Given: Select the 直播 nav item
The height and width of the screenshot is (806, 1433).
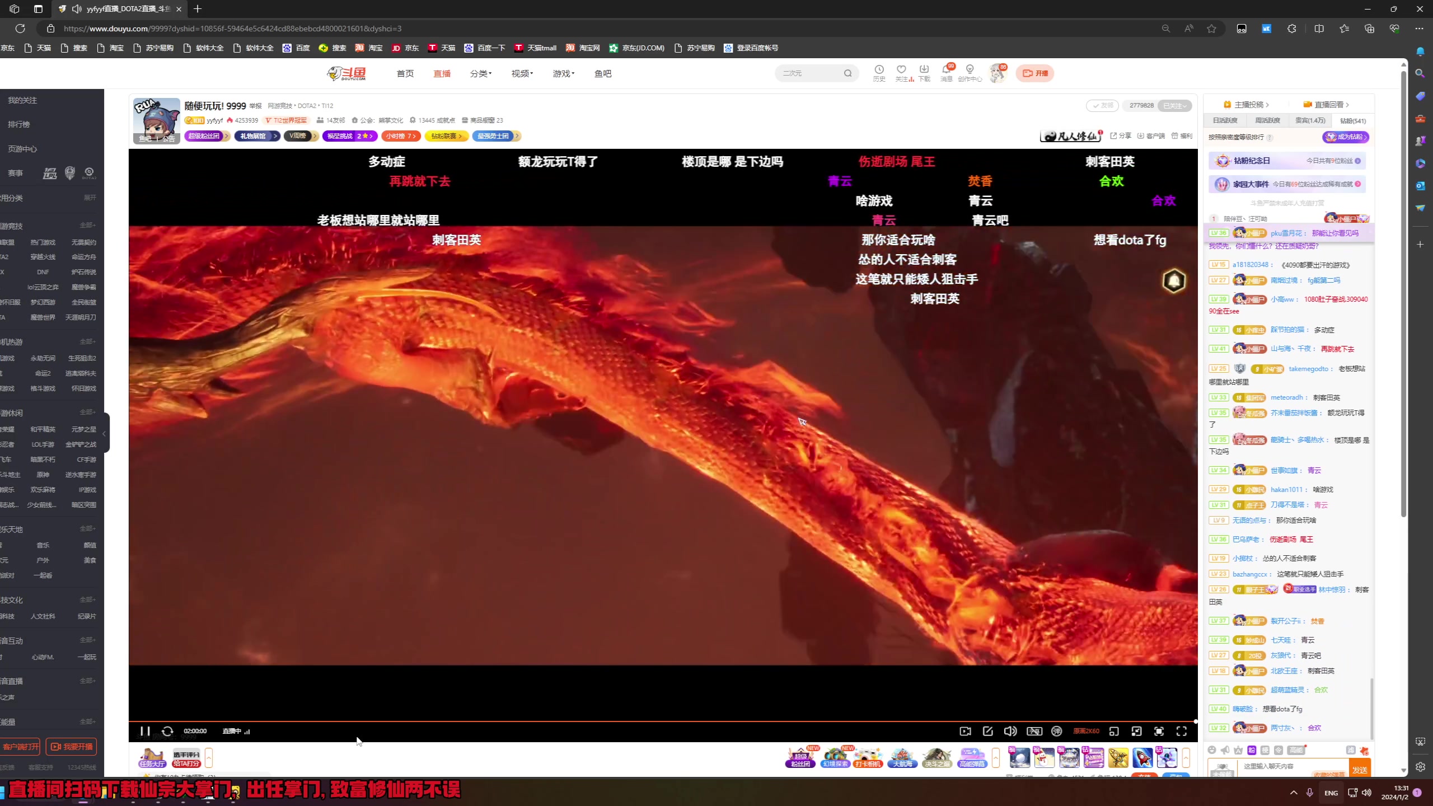Looking at the screenshot, I should pyautogui.click(x=442, y=73).
